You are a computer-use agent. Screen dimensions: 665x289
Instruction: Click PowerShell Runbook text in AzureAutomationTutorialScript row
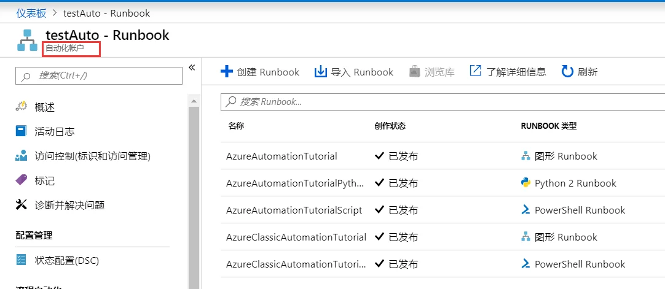click(580, 210)
